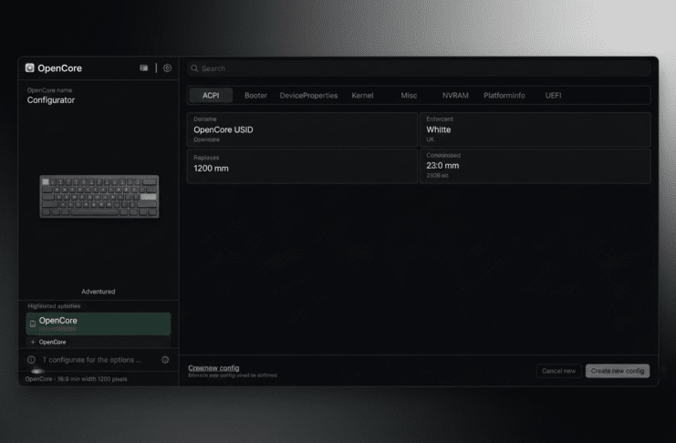
Task: Click the keyboard thumbnail image
Action: (x=99, y=196)
